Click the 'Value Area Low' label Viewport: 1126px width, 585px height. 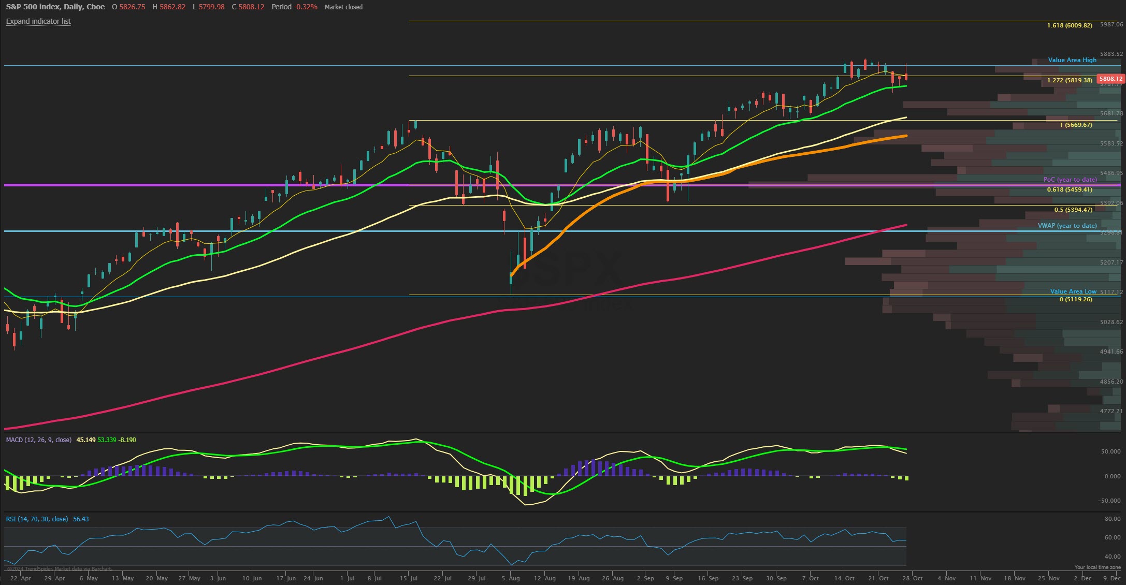click(x=1073, y=291)
